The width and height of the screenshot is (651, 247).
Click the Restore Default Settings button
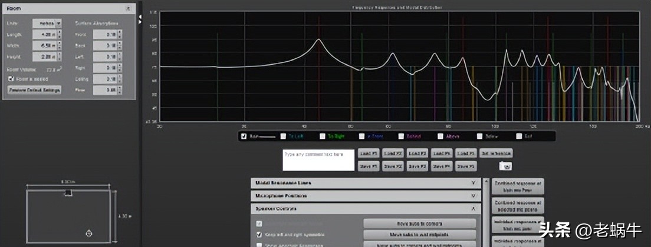point(35,90)
